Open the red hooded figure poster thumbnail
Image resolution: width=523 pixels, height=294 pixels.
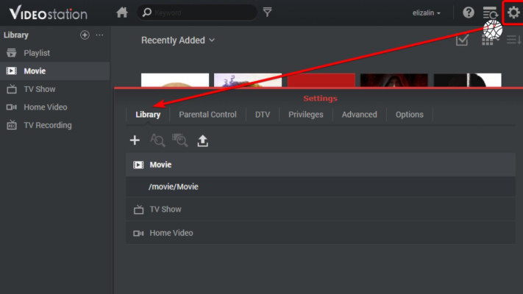394,80
